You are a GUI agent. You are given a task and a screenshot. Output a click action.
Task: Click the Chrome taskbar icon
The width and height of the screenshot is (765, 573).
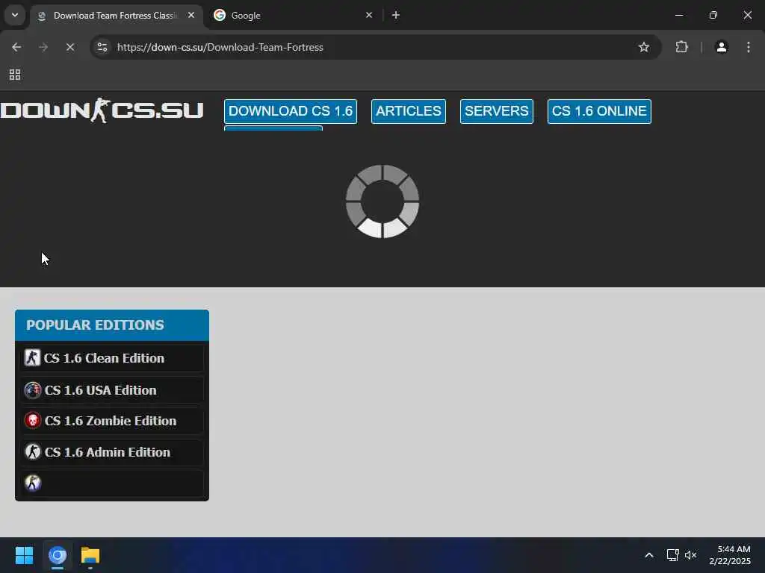(x=58, y=555)
